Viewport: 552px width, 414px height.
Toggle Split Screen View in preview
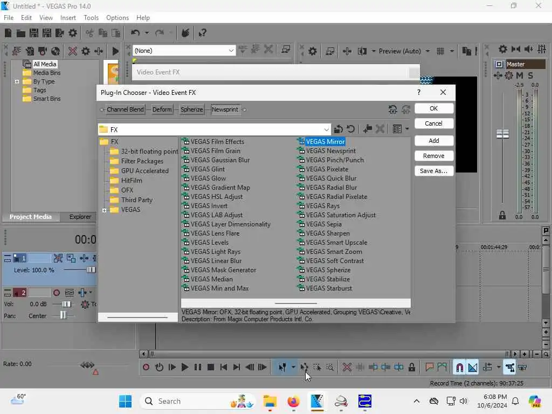362,51
